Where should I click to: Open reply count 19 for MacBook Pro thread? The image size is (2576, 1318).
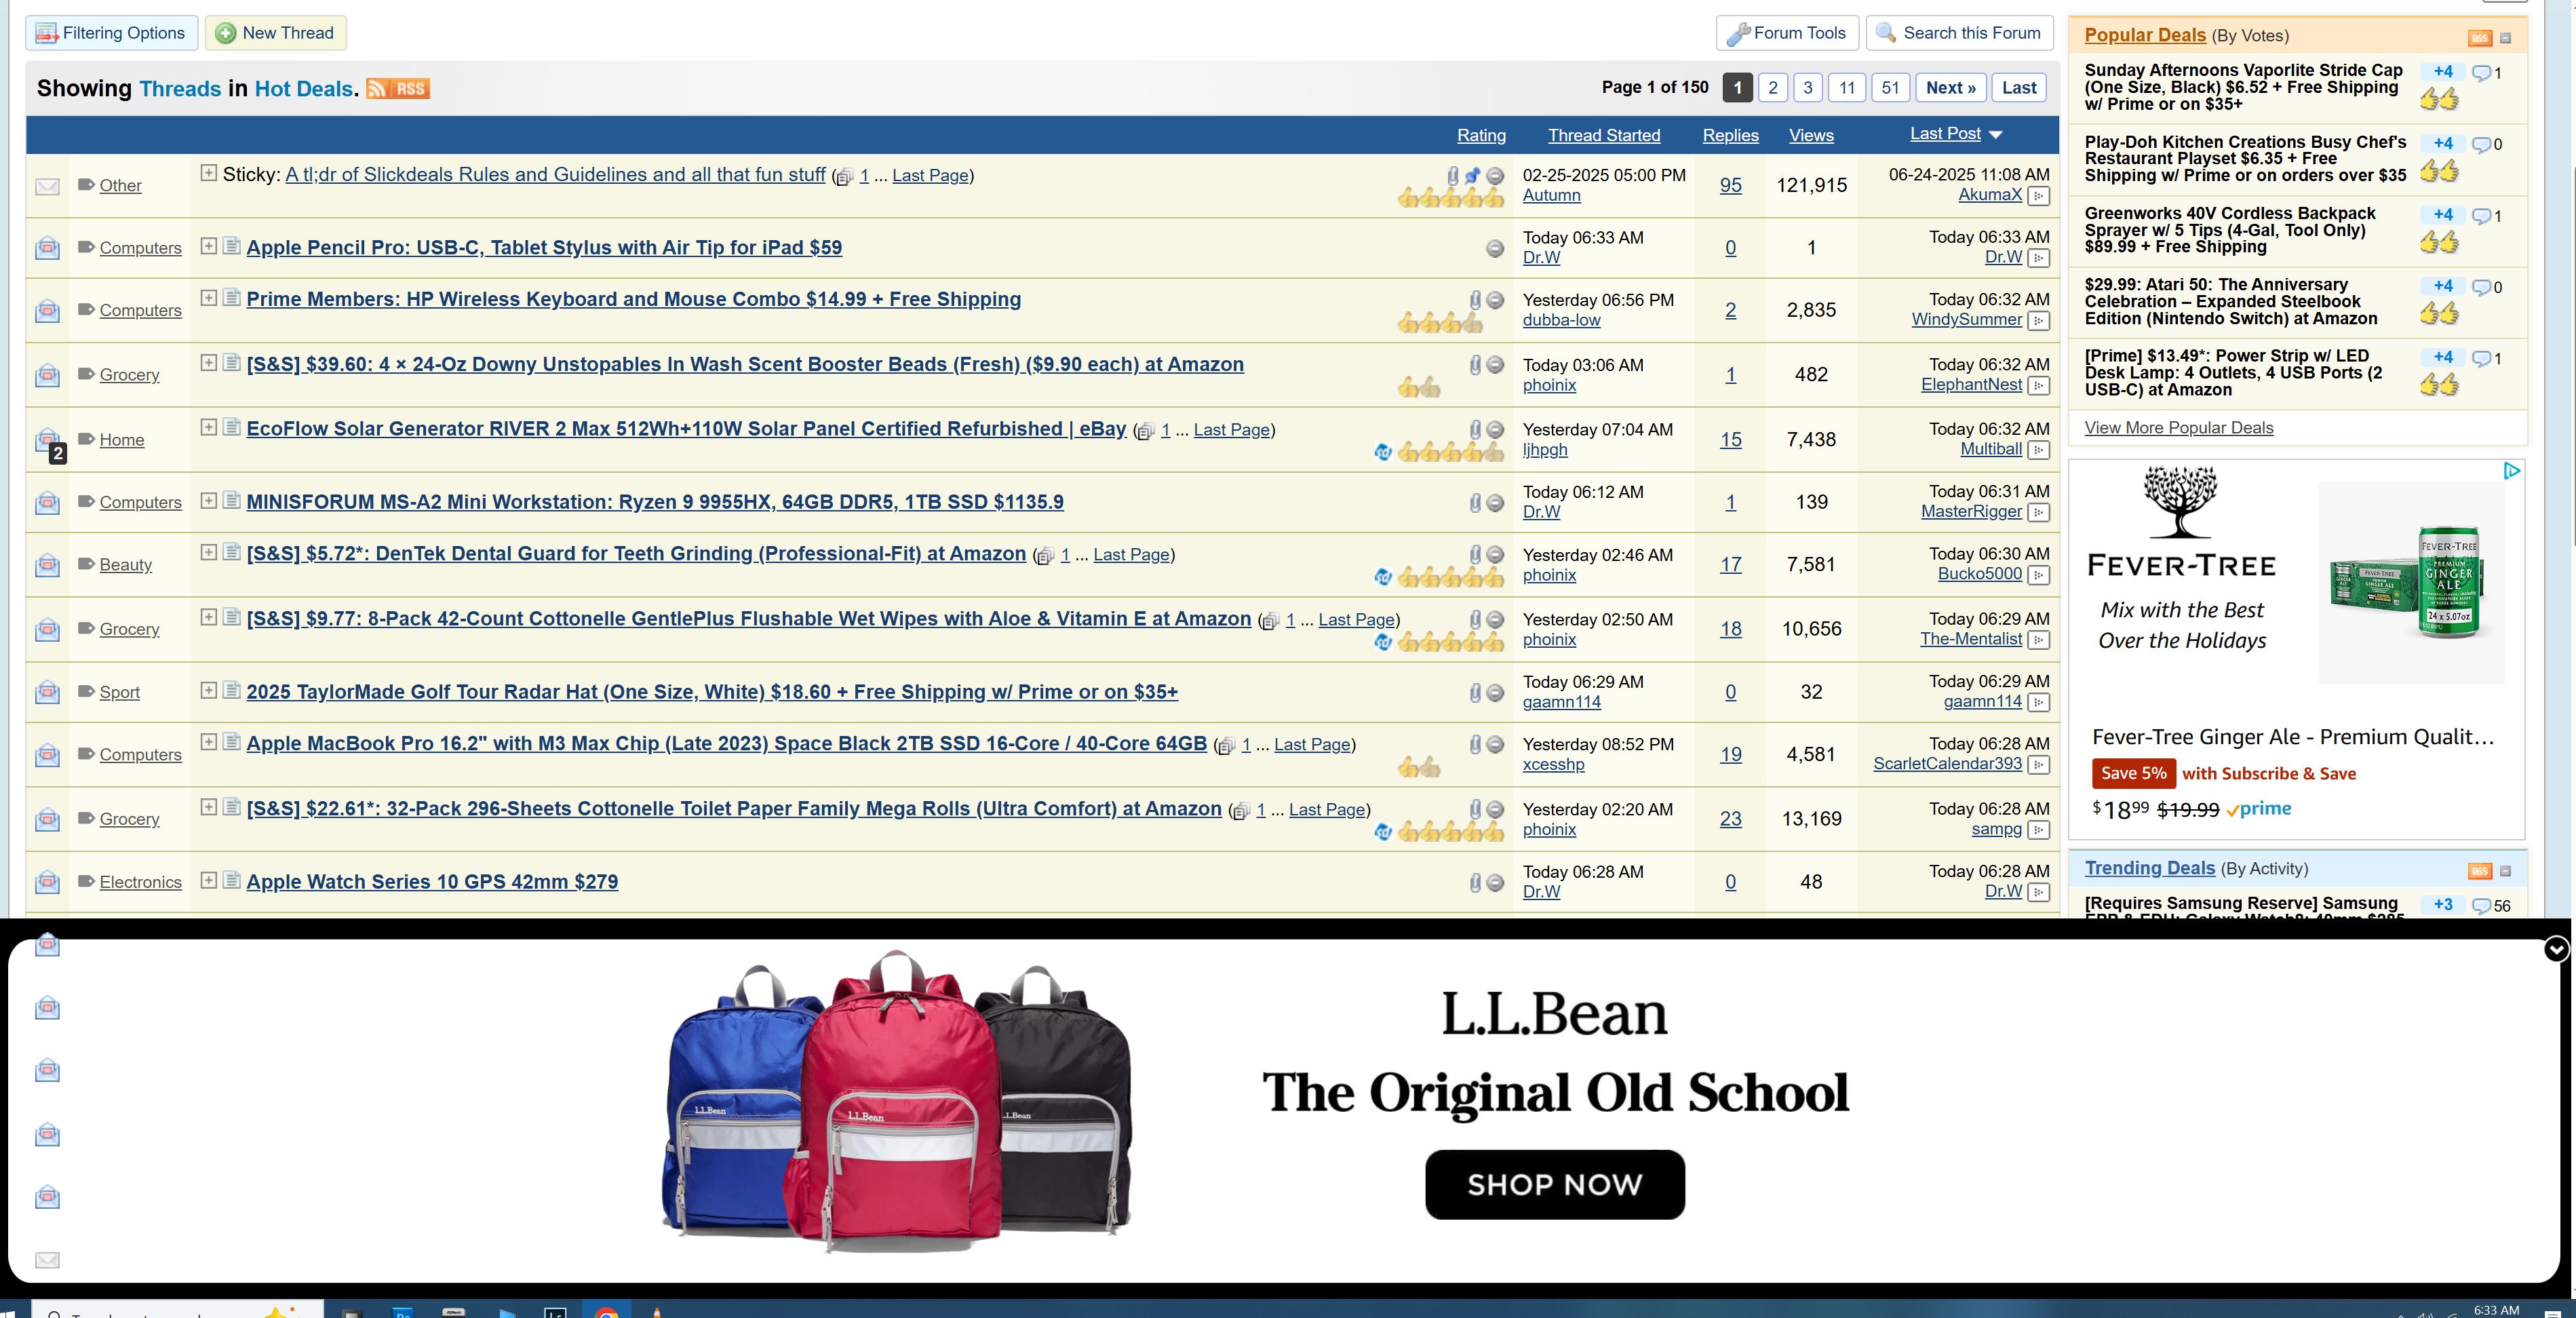(1730, 755)
